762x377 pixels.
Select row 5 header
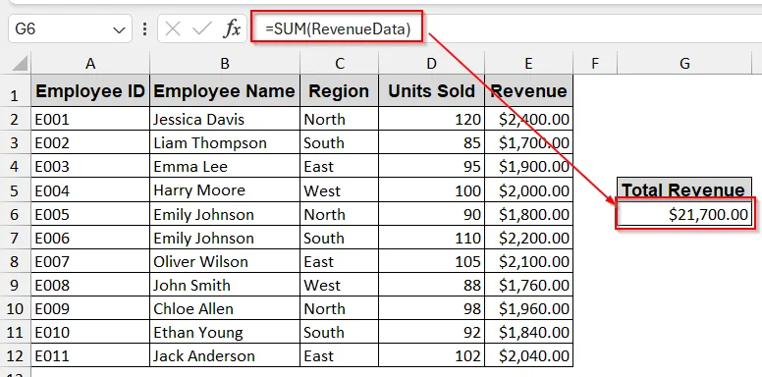click(15, 190)
